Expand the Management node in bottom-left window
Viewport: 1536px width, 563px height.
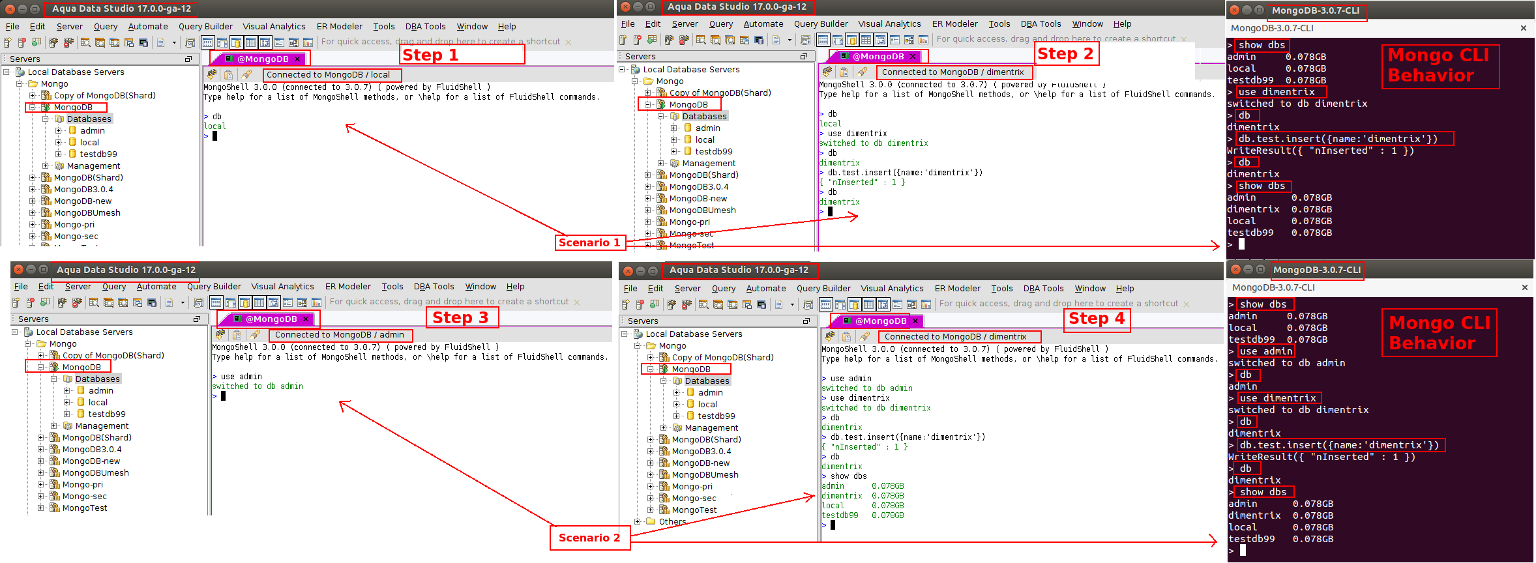(x=54, y=426)
